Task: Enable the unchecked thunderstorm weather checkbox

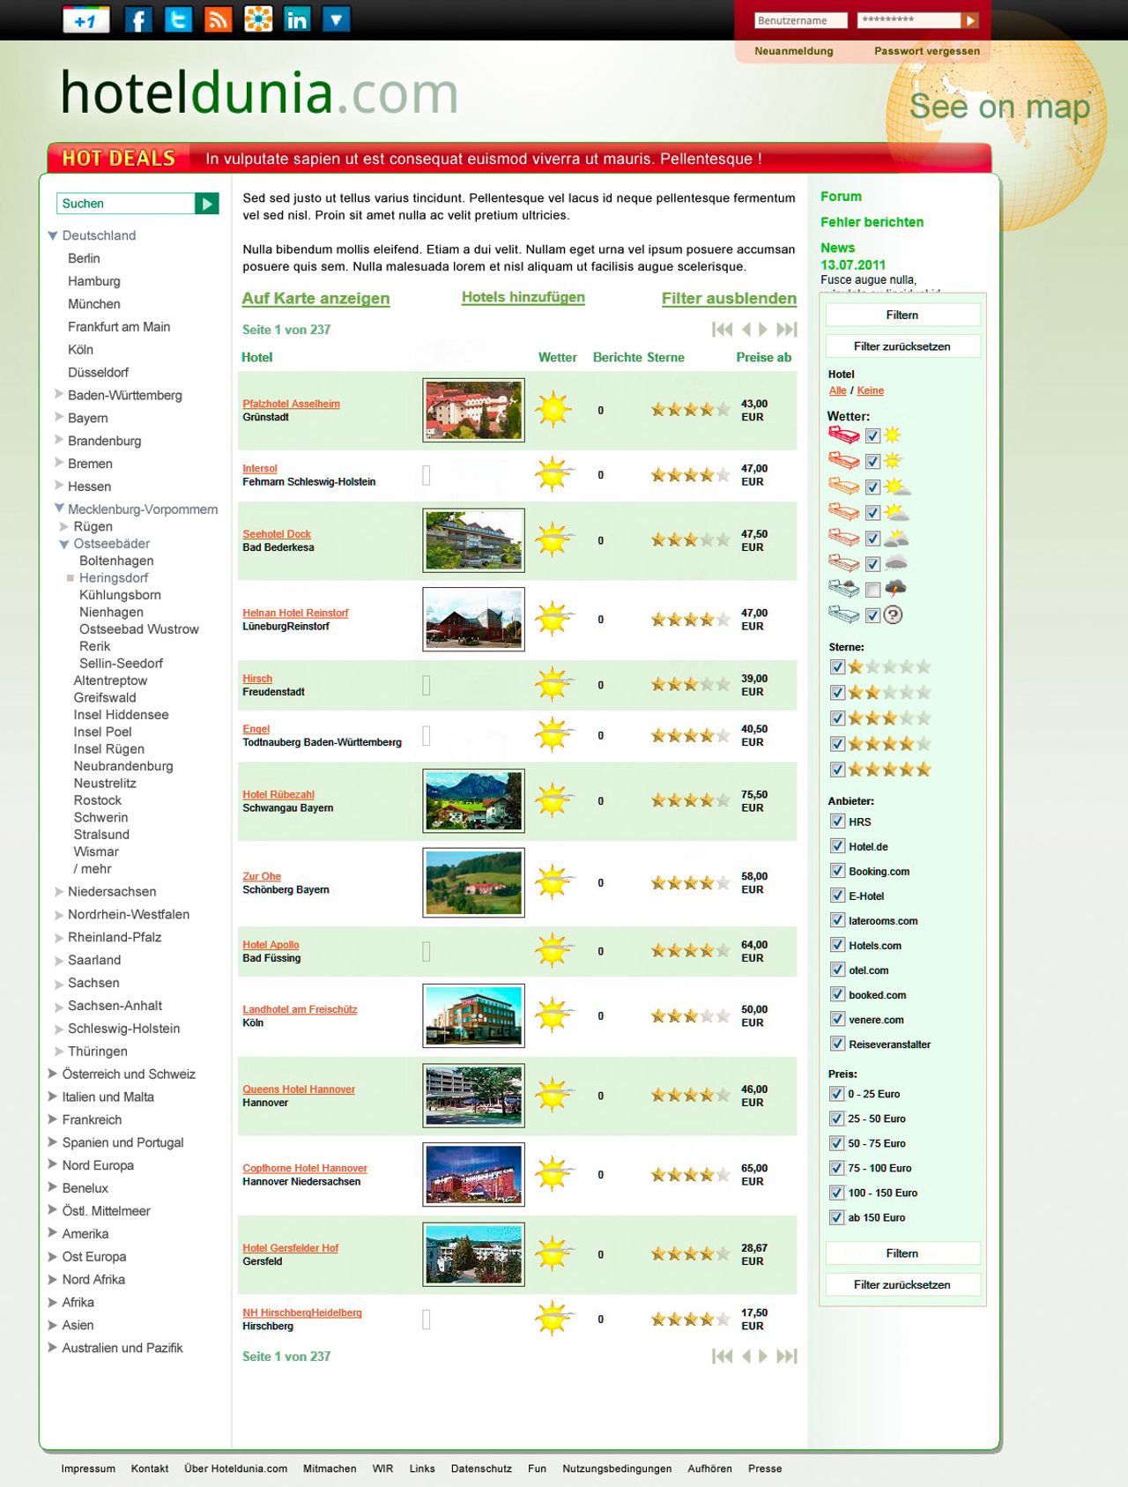Action: (872, 590)
